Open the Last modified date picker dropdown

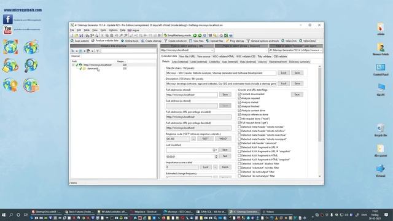coord(215,150)
